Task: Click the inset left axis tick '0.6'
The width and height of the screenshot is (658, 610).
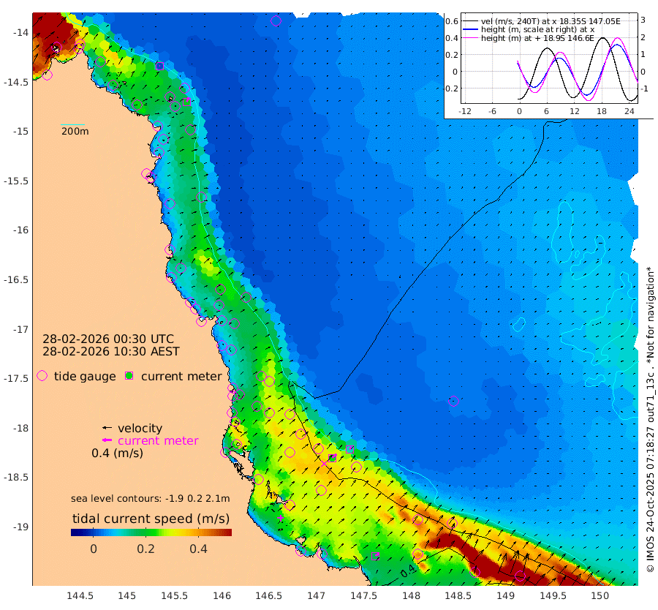Action: tap(452, 21)
